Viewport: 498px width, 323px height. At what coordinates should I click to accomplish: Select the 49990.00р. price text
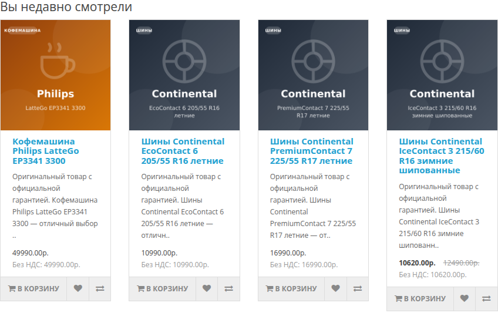click(x=31, y=253)
